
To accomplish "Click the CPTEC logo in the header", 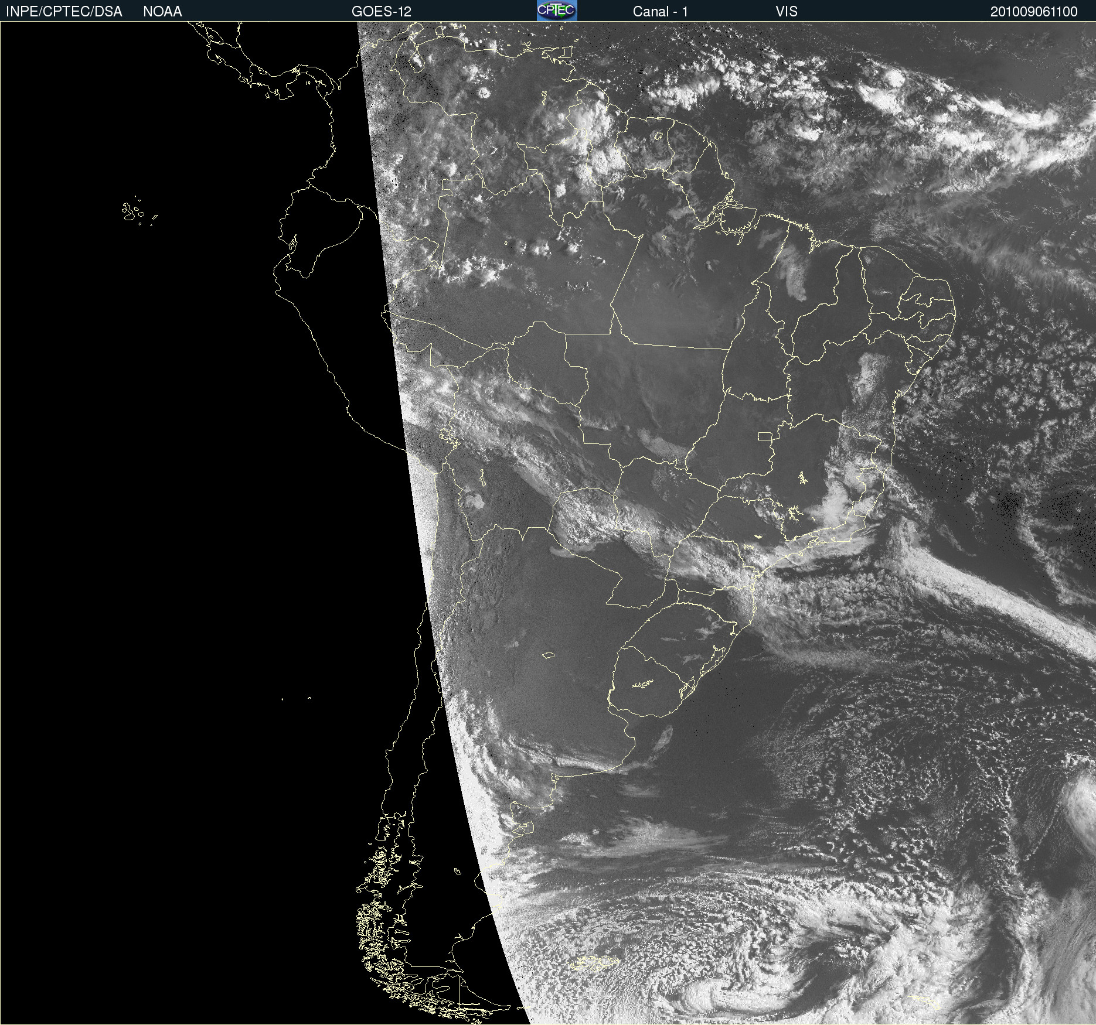I will coord(557,11).
